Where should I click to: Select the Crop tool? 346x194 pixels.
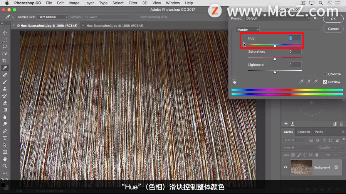click(5, 61)
